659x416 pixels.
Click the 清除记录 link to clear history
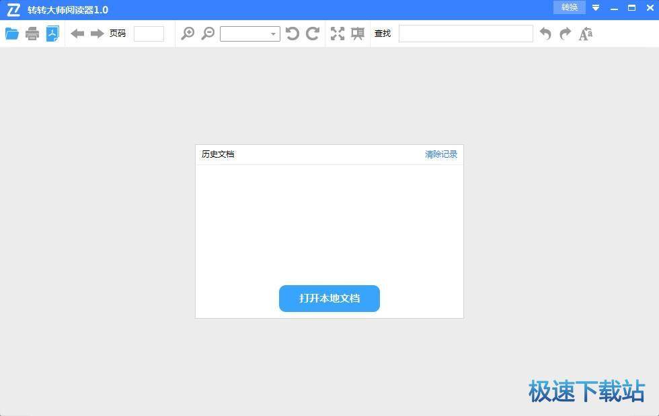click(440, 154)
